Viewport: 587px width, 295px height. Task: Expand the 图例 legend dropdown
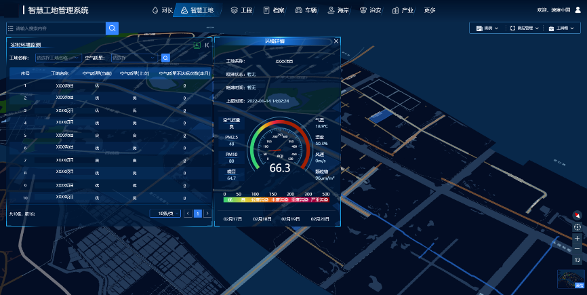click(487, 28)
